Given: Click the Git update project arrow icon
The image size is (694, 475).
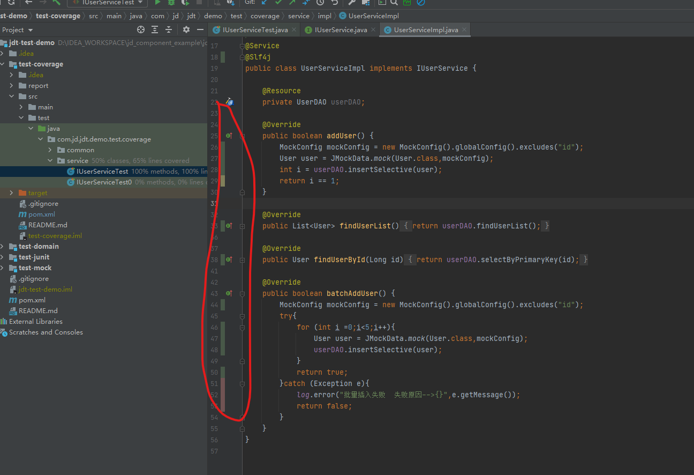Looking at the screenshot, I should pos(265,3).
